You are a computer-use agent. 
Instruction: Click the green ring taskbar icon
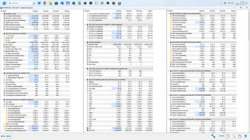tap(97, 3)
